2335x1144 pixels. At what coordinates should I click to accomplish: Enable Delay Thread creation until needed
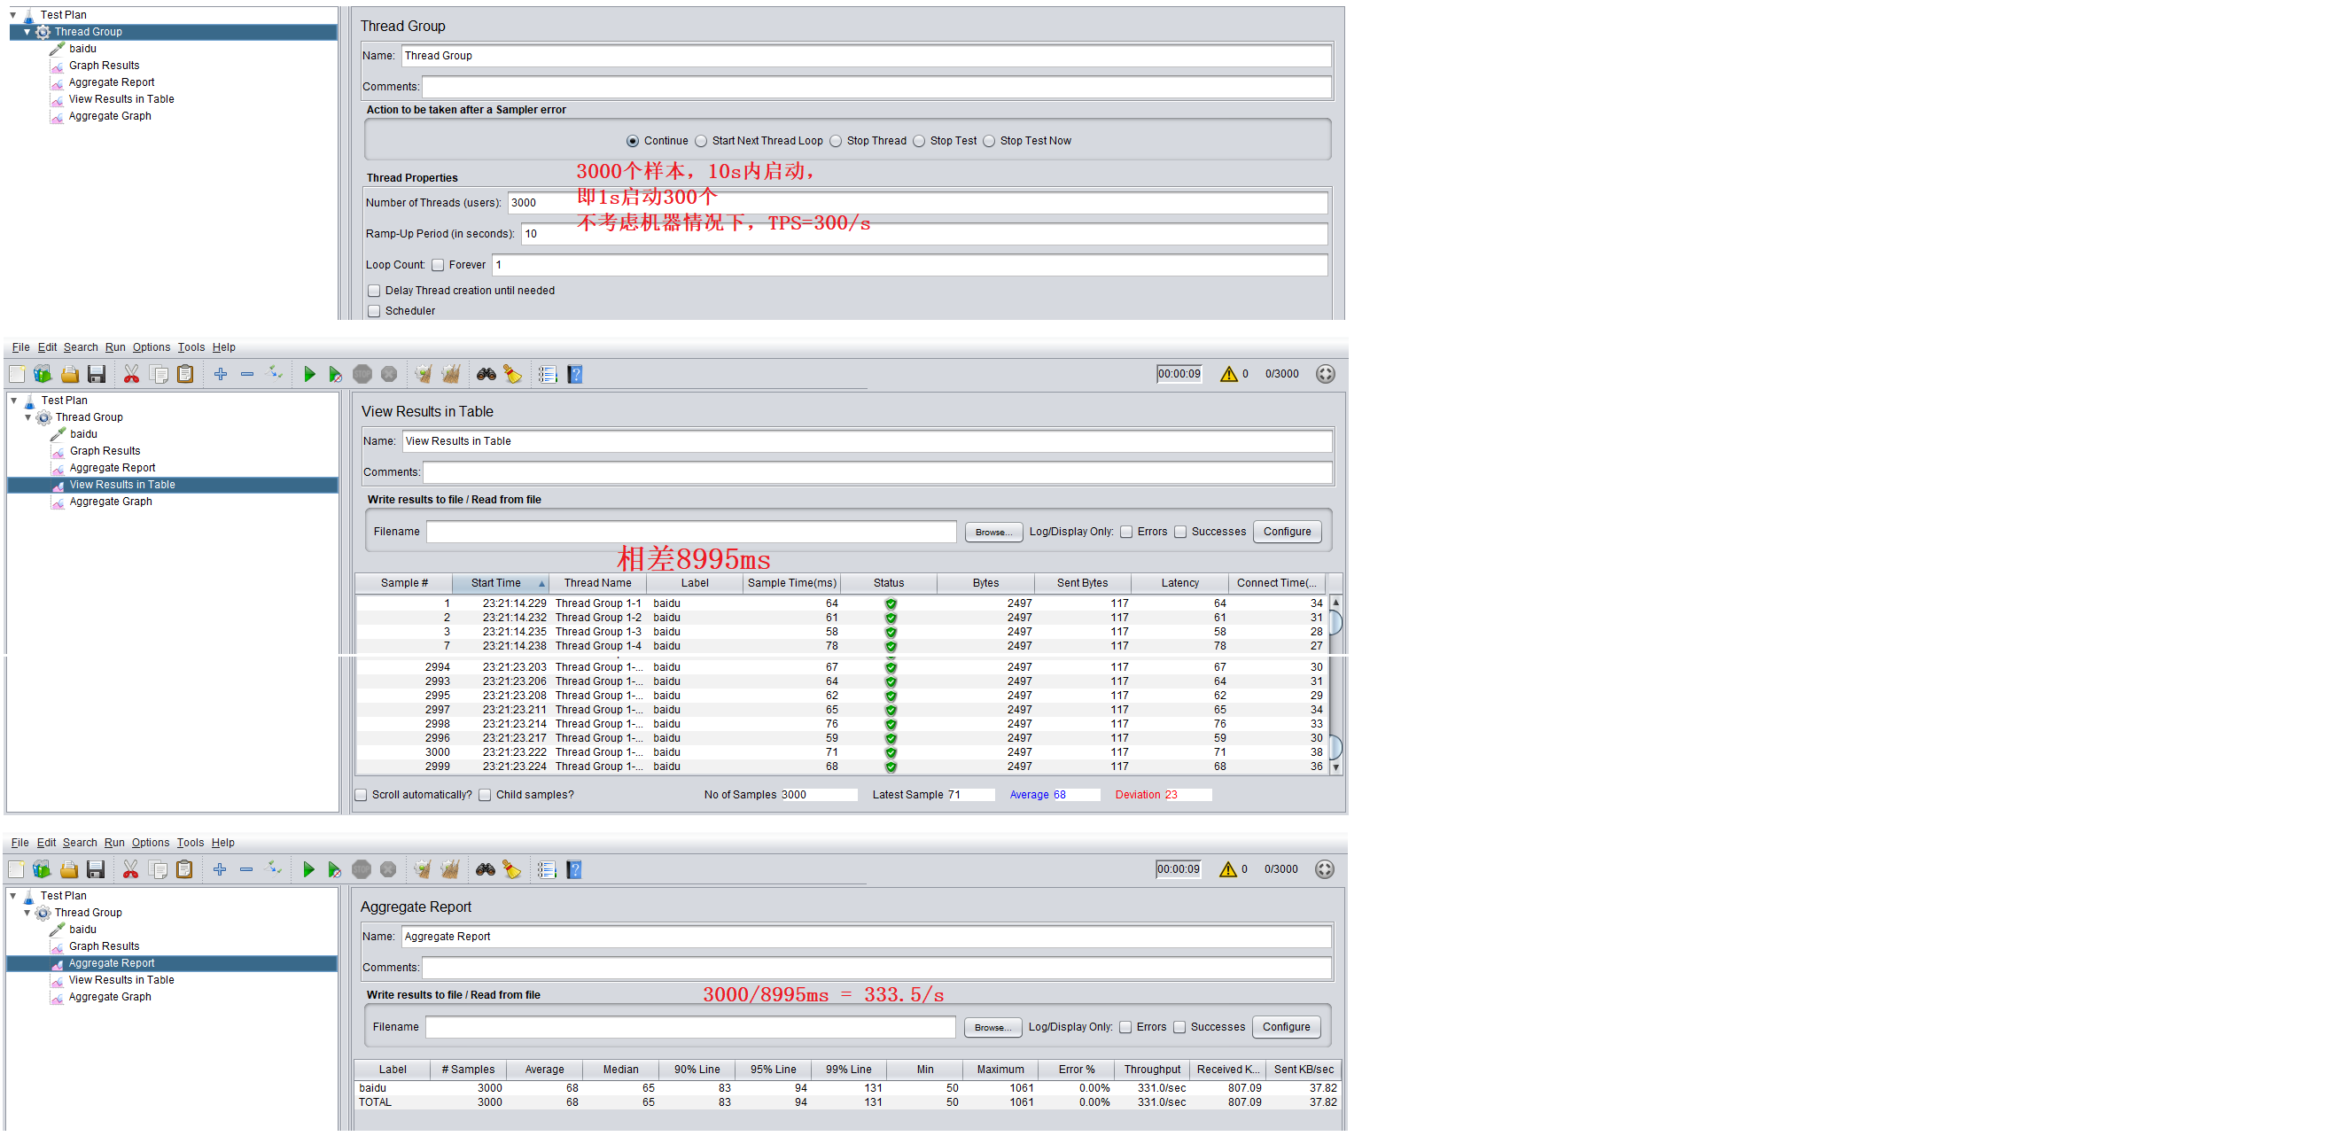pyautogui.click(x=373, y=291)
